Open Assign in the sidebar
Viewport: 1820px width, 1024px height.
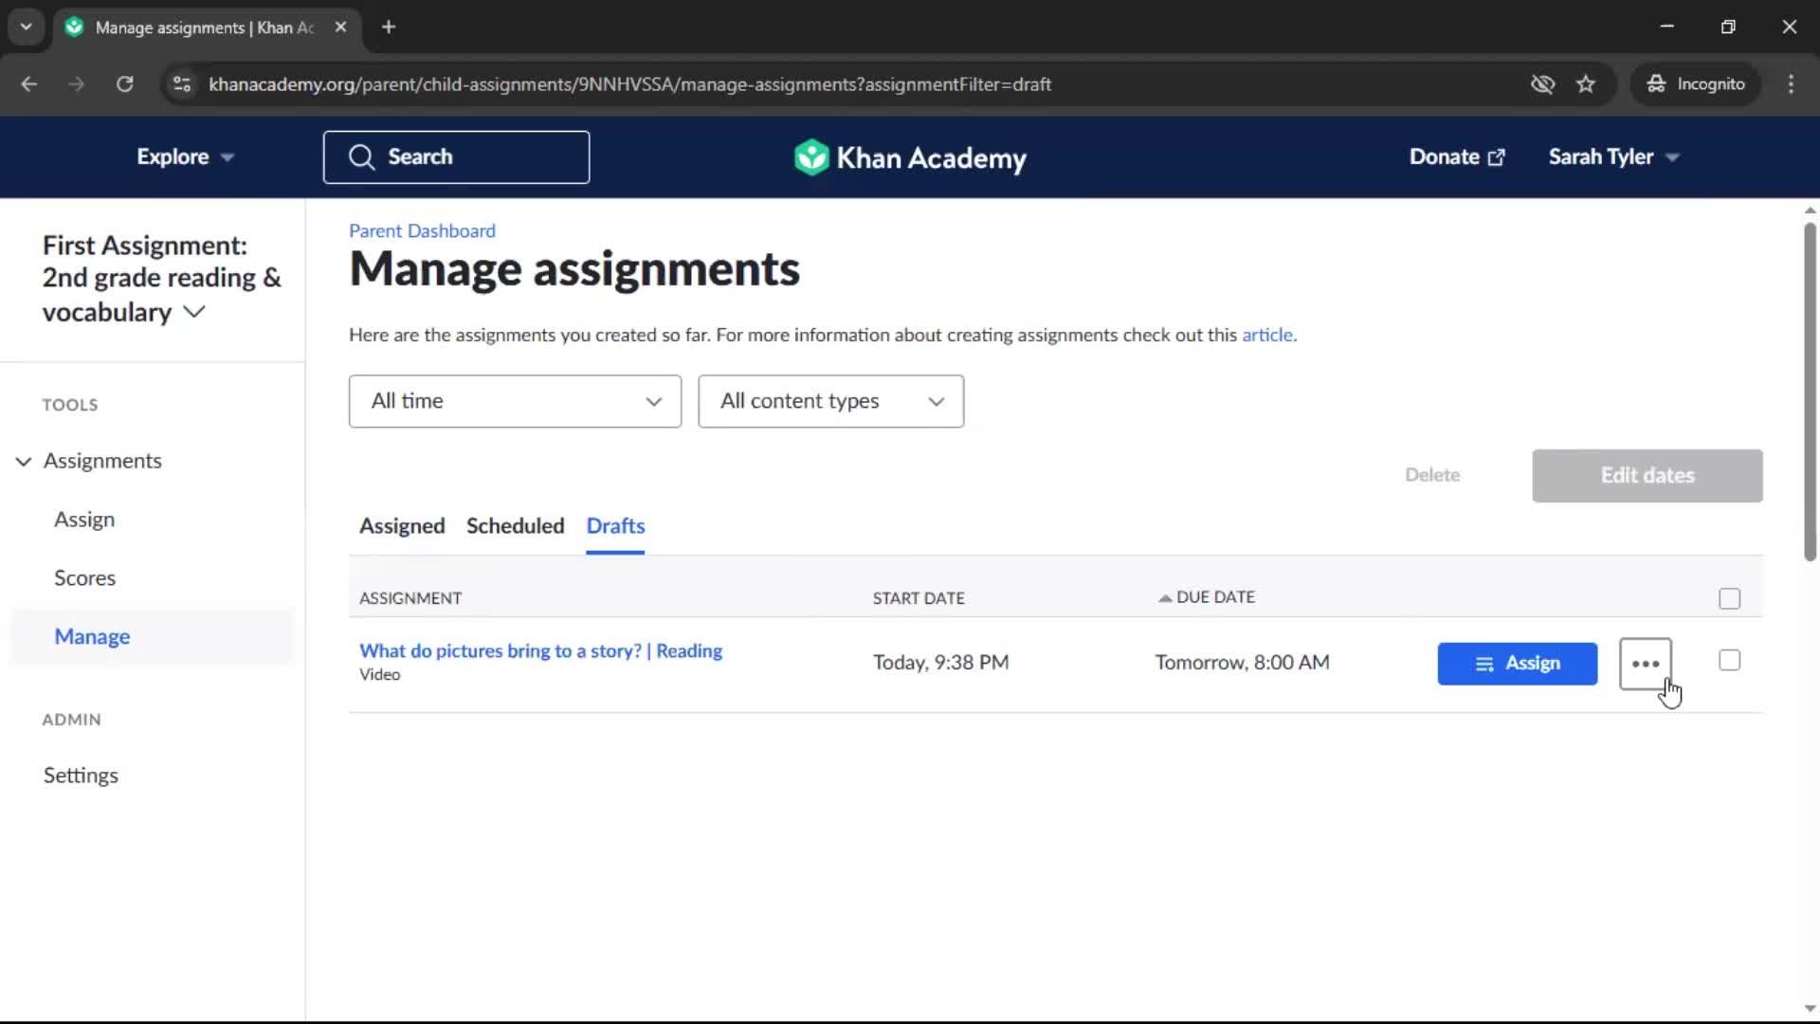pos(84,520)
